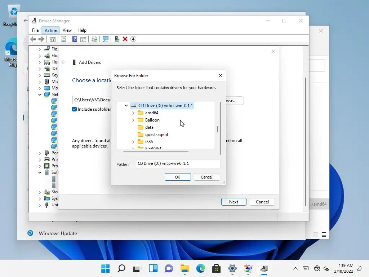Click the Add drivers toolbar icon
Screen dimensions: 369x277
click(x=117, y=39)
